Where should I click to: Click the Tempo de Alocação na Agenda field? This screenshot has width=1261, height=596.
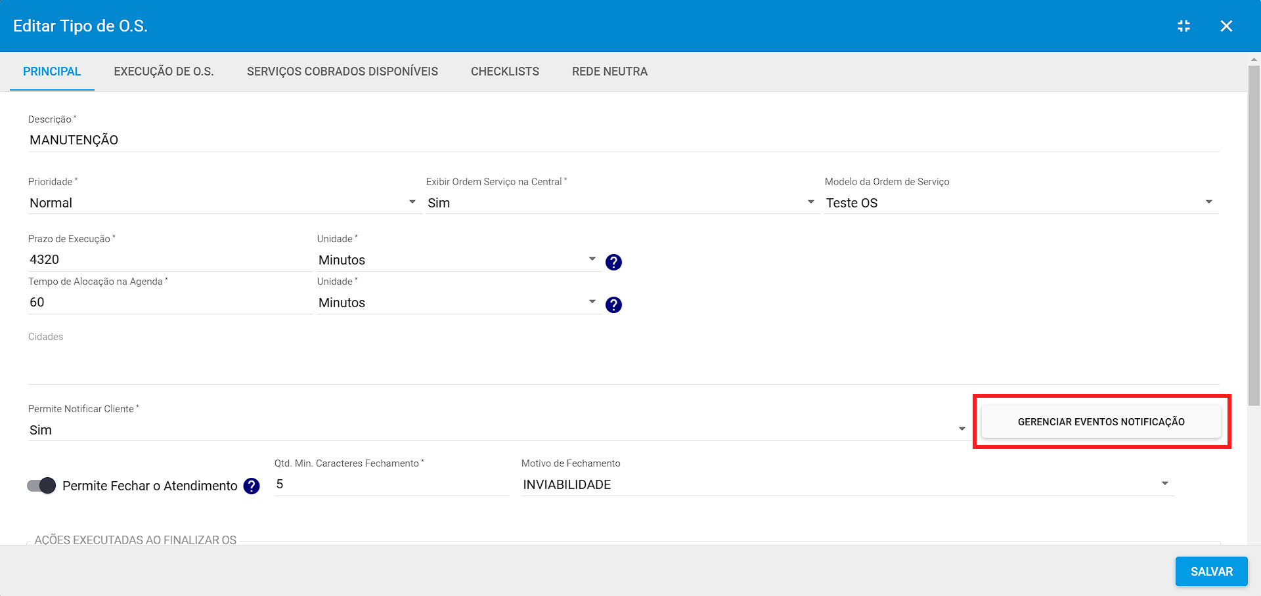pos(170,302)
